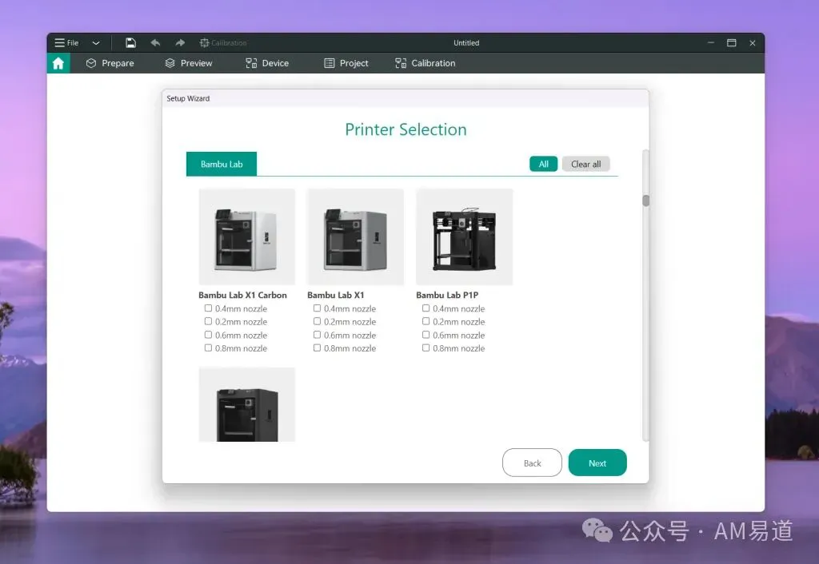Check 0.2mm nozzle for Bambu Lab P1P
Screen dimensions: 819x564
425,321
